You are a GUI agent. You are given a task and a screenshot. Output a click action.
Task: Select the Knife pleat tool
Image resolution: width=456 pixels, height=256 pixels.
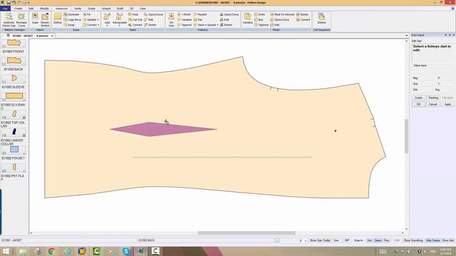coord(259,14)
